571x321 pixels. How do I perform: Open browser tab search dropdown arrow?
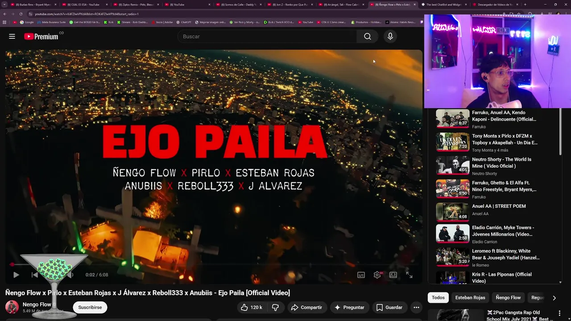pos(4,4)
